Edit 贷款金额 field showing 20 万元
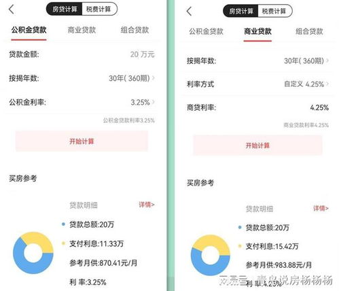This screenshot has height=291, width=339. (82, 54)
